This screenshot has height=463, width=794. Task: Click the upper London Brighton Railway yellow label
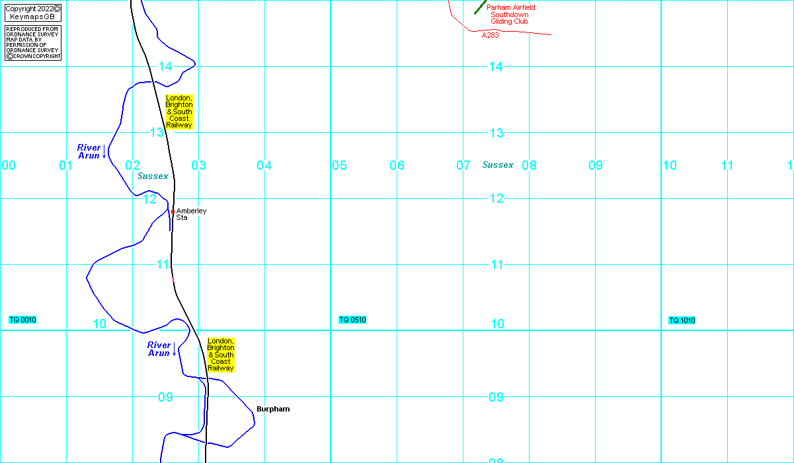(x=179, y=112)
